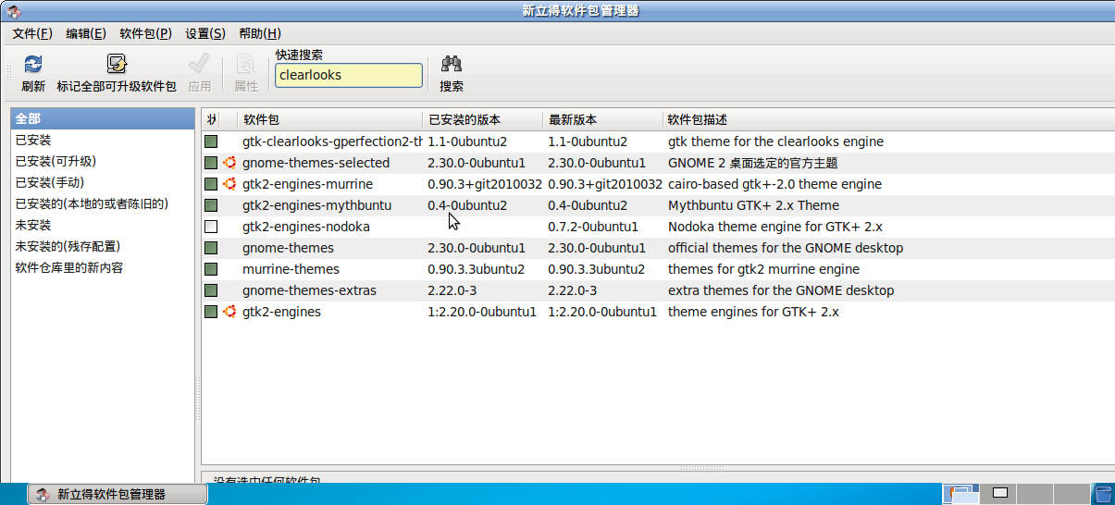This screenshot has width=1115, height=505.
Task: Sort by 已安装的版本 column header
Action: (484, 119)
